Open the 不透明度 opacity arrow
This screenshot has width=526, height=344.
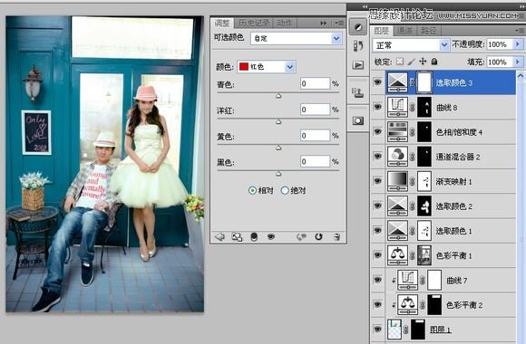(x=518, y=44)
